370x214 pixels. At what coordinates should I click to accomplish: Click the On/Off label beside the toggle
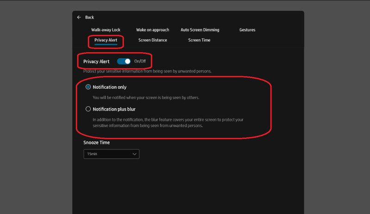pyautogui.click(x=141, y=61)
